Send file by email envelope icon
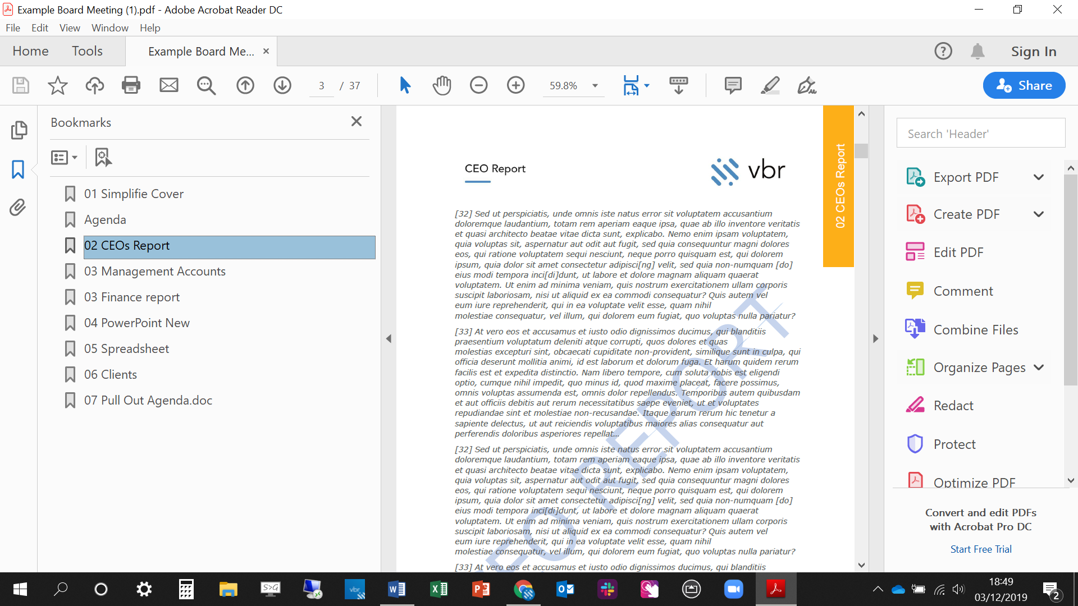Screen dimensions: 1078x606 click(168, 85)
